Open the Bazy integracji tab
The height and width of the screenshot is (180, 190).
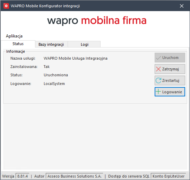pos(51,44)
